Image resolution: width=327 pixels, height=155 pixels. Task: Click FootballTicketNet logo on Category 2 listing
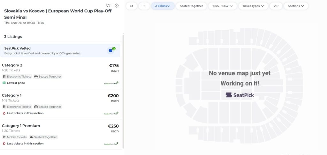pyautogui.click(x=111, y=83)
